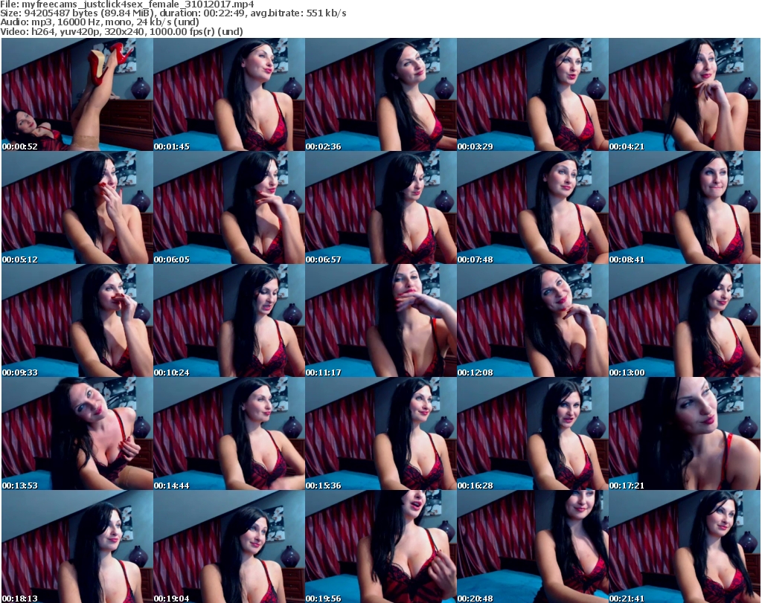762x603 pixels.
Task: Select the thumbnail frame at 00:19:56
Action: coord(380,546)
